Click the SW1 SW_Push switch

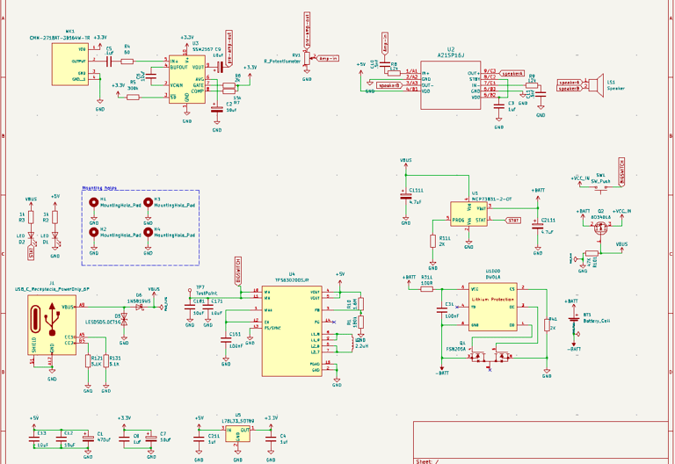601,190
